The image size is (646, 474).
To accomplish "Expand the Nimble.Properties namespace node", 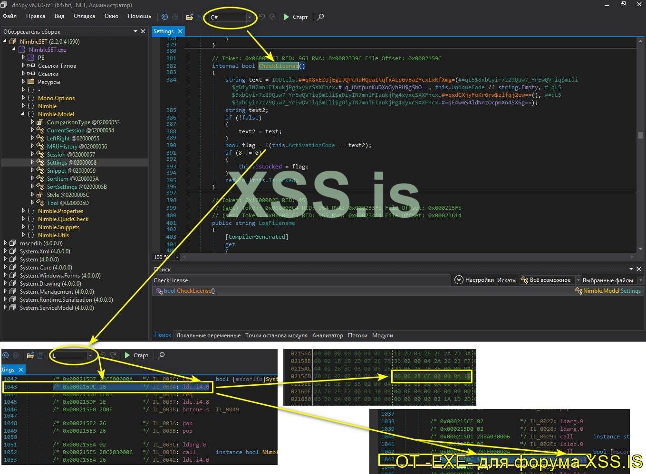I will pyautogui.click(x=23, y=211).
